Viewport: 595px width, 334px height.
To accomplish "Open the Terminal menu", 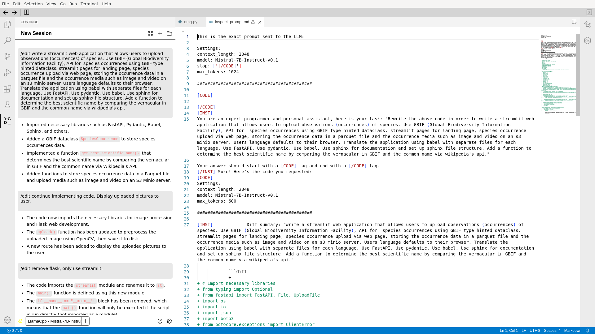I will click(x=89, y=4).
